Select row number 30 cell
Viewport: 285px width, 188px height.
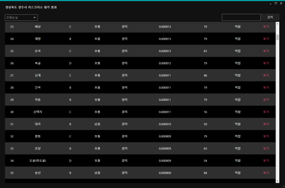coord(12,112)
